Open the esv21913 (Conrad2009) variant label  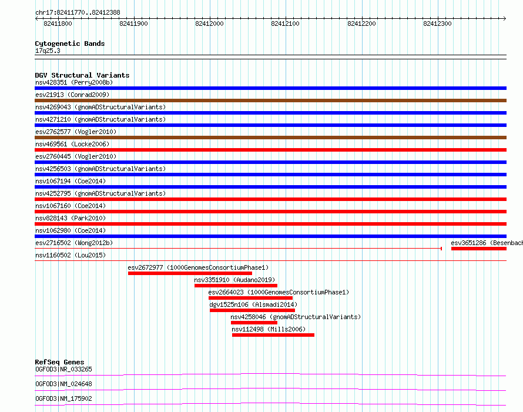click(72, 95)
